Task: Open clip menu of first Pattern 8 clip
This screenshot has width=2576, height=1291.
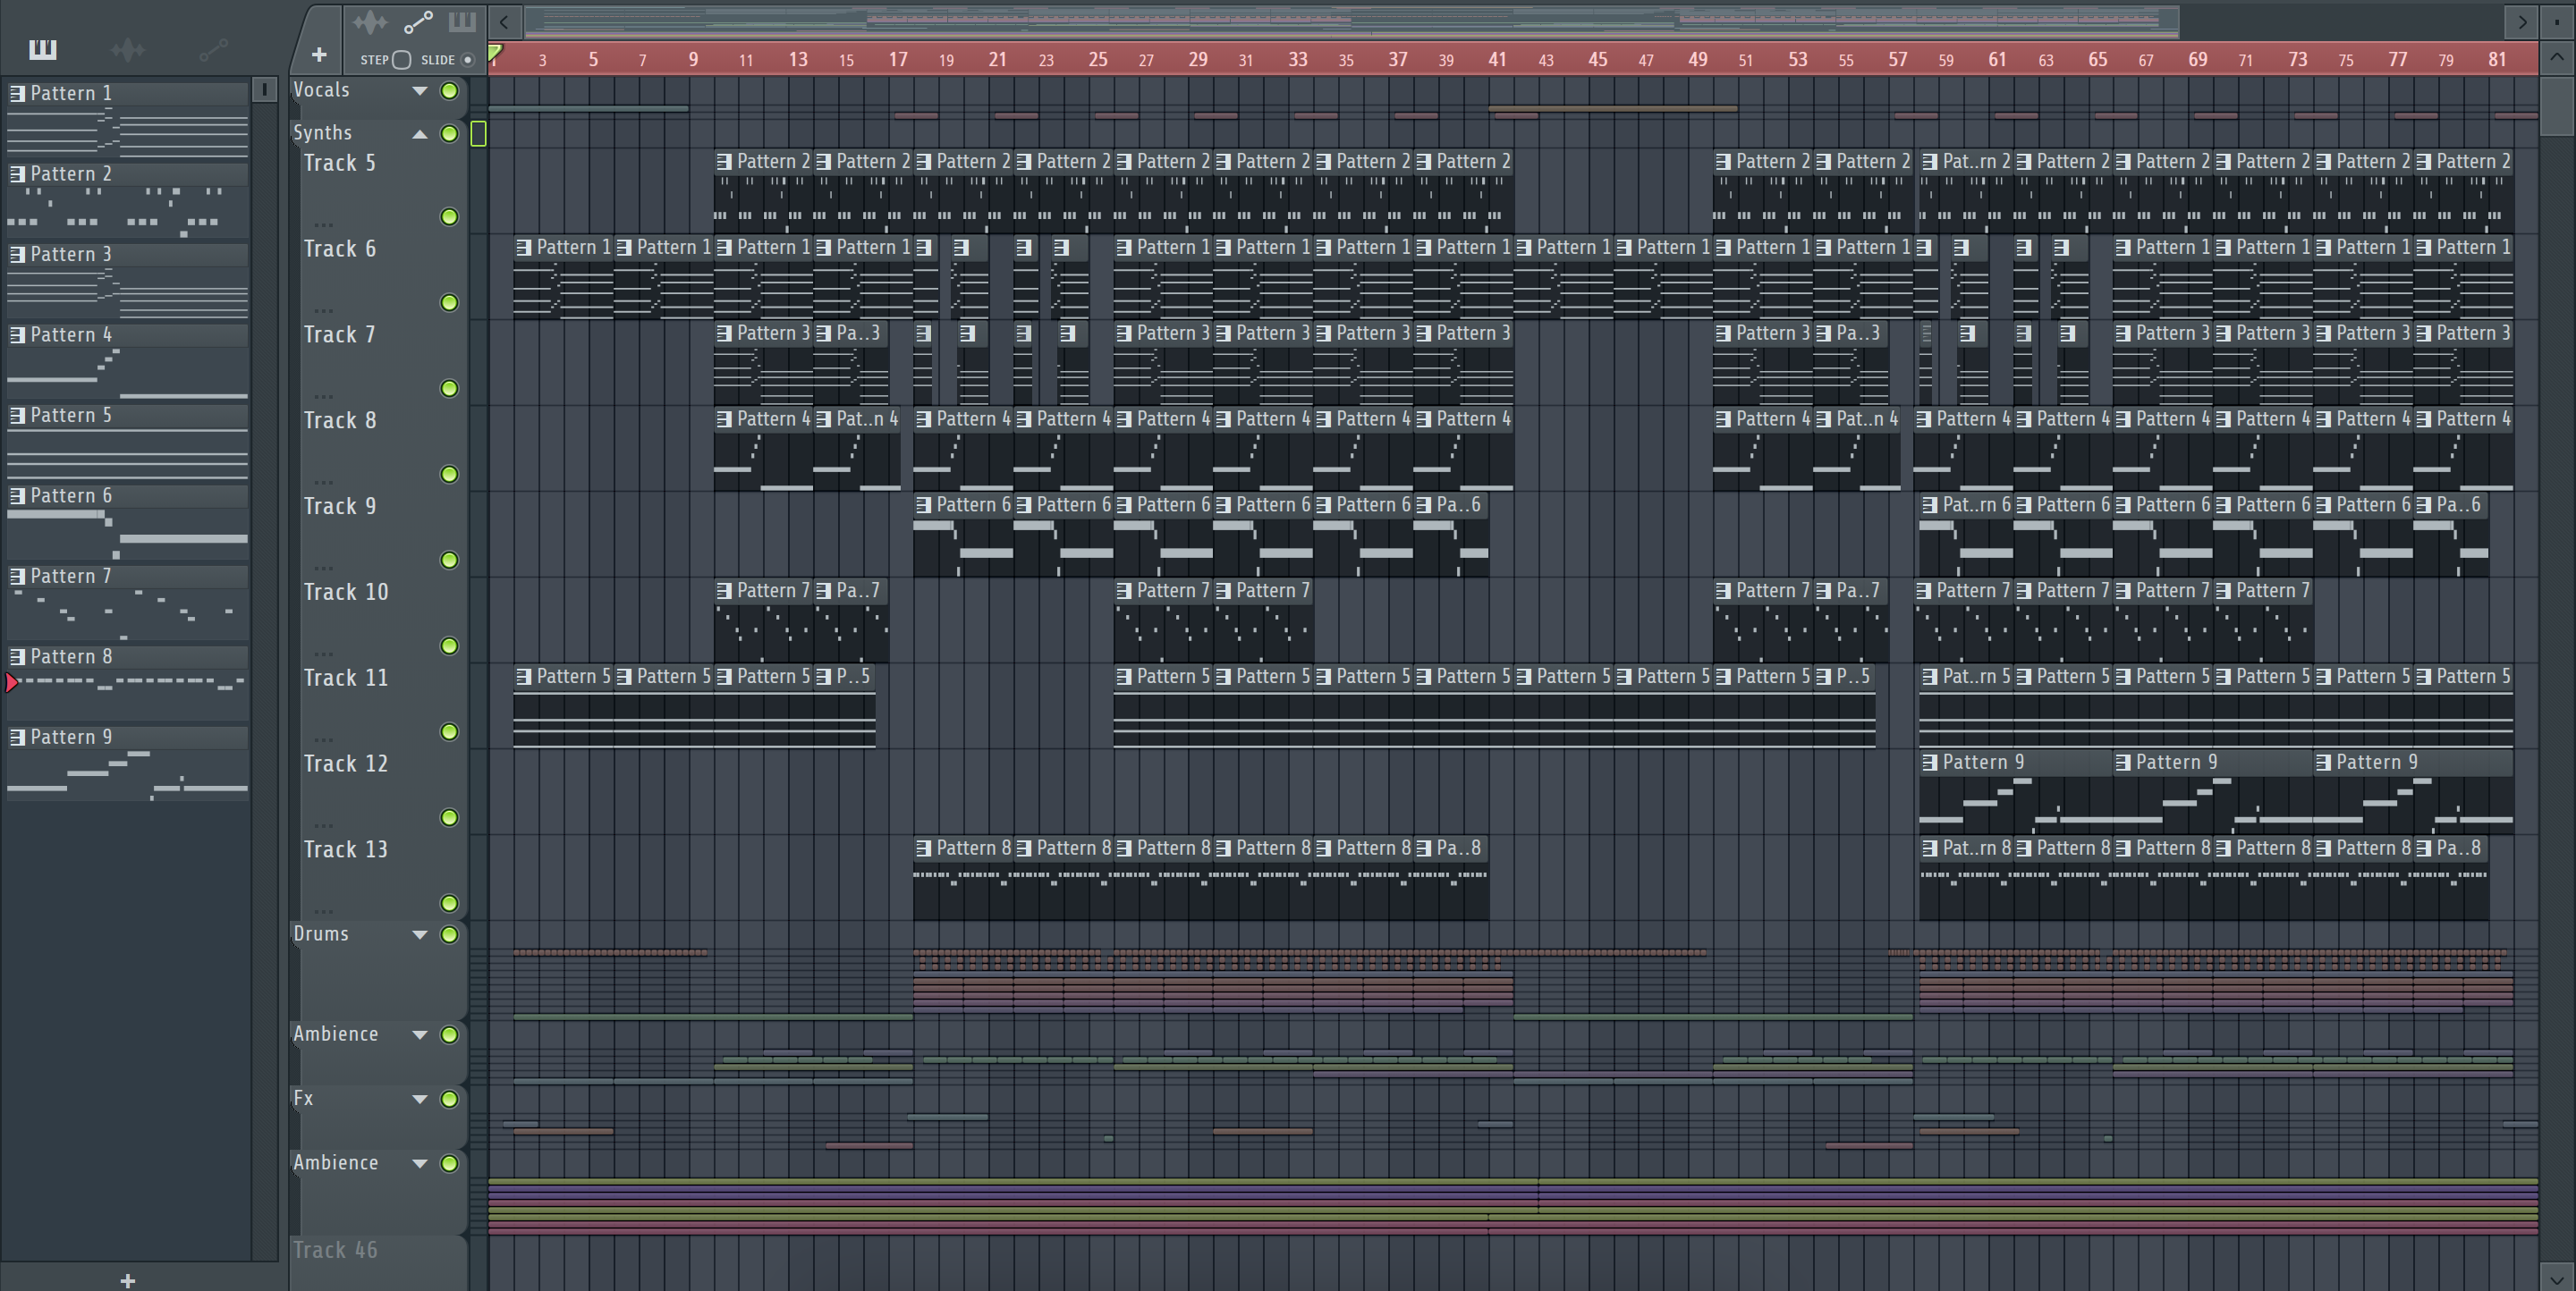Action: pyautogui.click(x=924, y=848)
